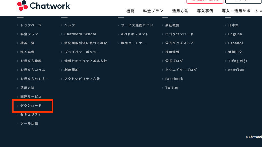Open セキュリティ link
The width and height of the screenshot is (262, 147).
(x=31, y=115)
